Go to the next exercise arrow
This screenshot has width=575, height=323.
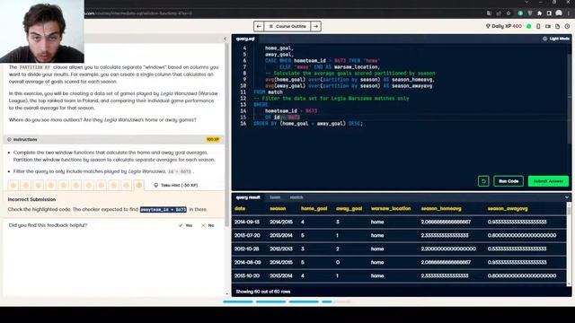click(x=315, y=26)
